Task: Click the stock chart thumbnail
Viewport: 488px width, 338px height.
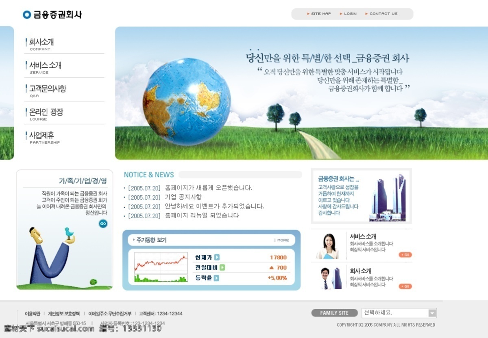Action: coord(161,267)
